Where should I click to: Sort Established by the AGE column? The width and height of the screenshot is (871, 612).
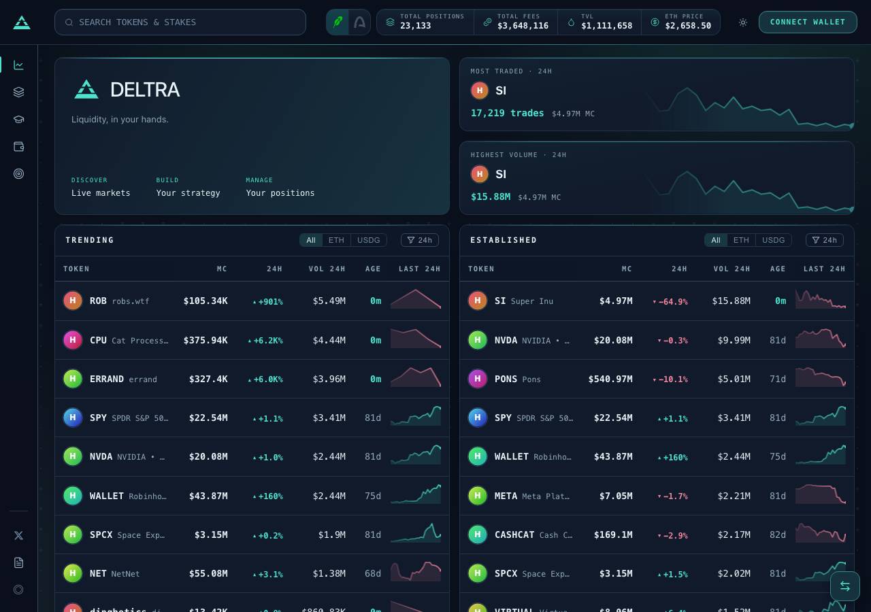pos(778,269)
